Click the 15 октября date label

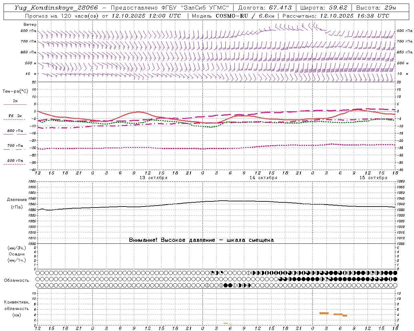[x=373, y=178]
